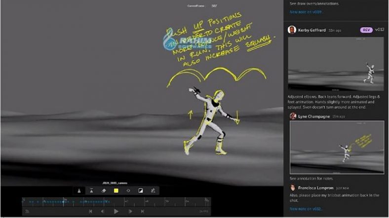This screenshot has height=218, width=389.
Task: Open Lyne Champagne's annotated thumbnail
Action: coord(337,147)
